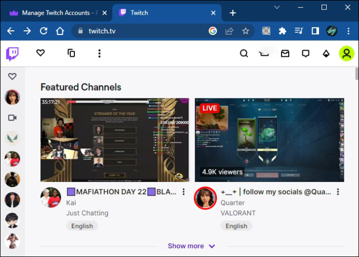
Task: Click the search magnifier icon
Action: pyautogui.click(x=244, y=54)
